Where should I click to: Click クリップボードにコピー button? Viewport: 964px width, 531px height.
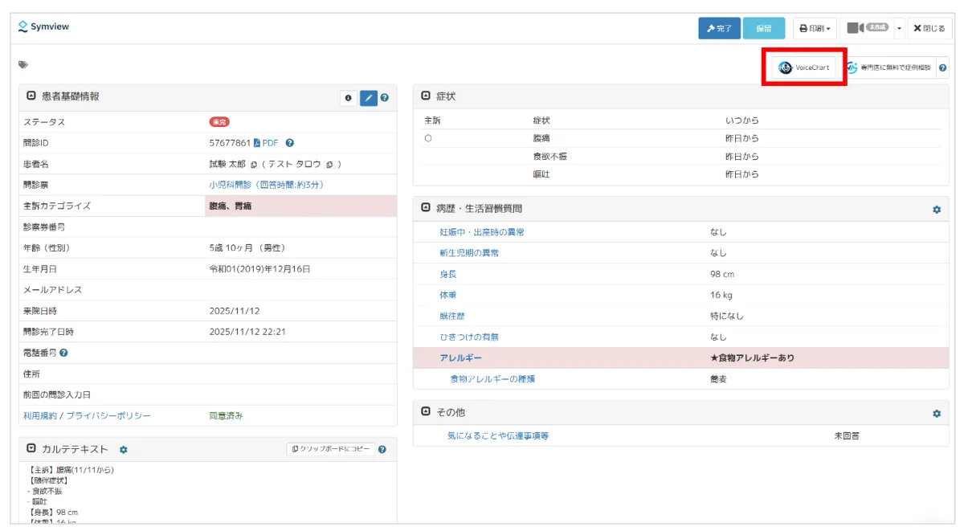330,449
